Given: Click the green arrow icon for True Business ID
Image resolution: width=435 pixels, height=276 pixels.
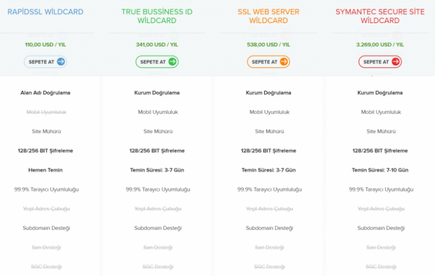Looking at the screenshot, I should tap(172, 62).
